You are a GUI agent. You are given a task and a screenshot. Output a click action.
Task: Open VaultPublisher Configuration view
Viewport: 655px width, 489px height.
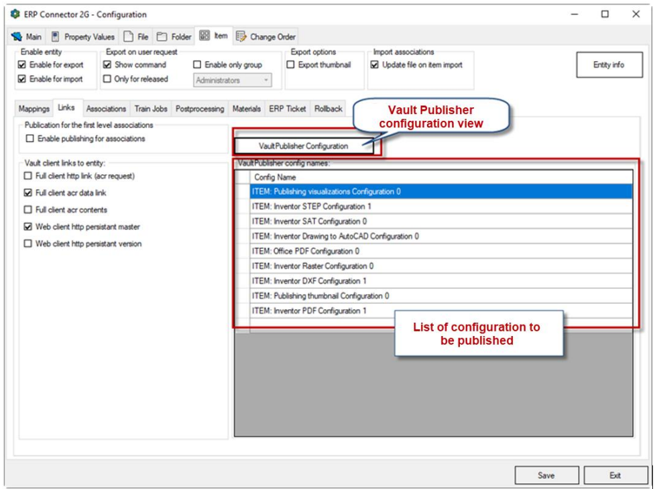(304, 146)
